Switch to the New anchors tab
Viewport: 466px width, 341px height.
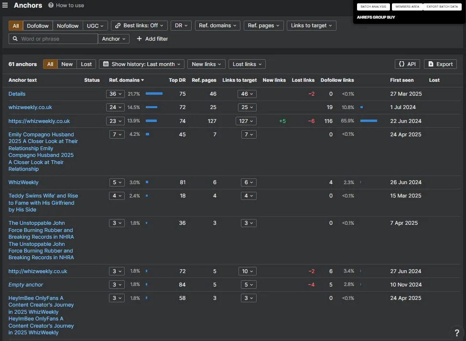tap(67, 64)
